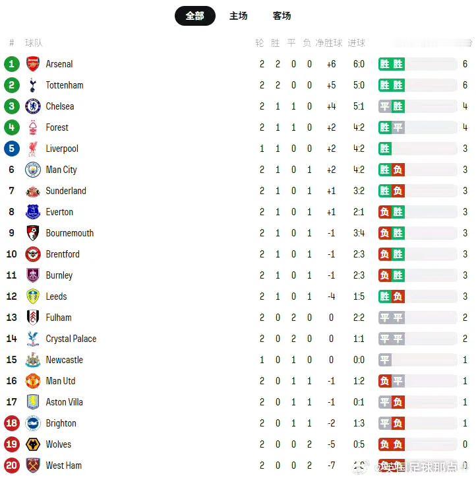This screenshot has width=476, height=480.
Task: Click Man City's red 负 form badge
Action: pos(398,170)
